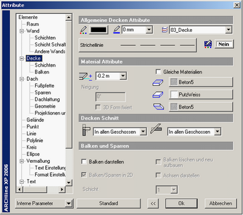243x215 pixels.
Task: Select Geometrie in the tree
Action: pyautogui.click(x=45, y=106)
